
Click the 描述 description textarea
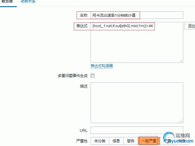[x=137, y=103]
